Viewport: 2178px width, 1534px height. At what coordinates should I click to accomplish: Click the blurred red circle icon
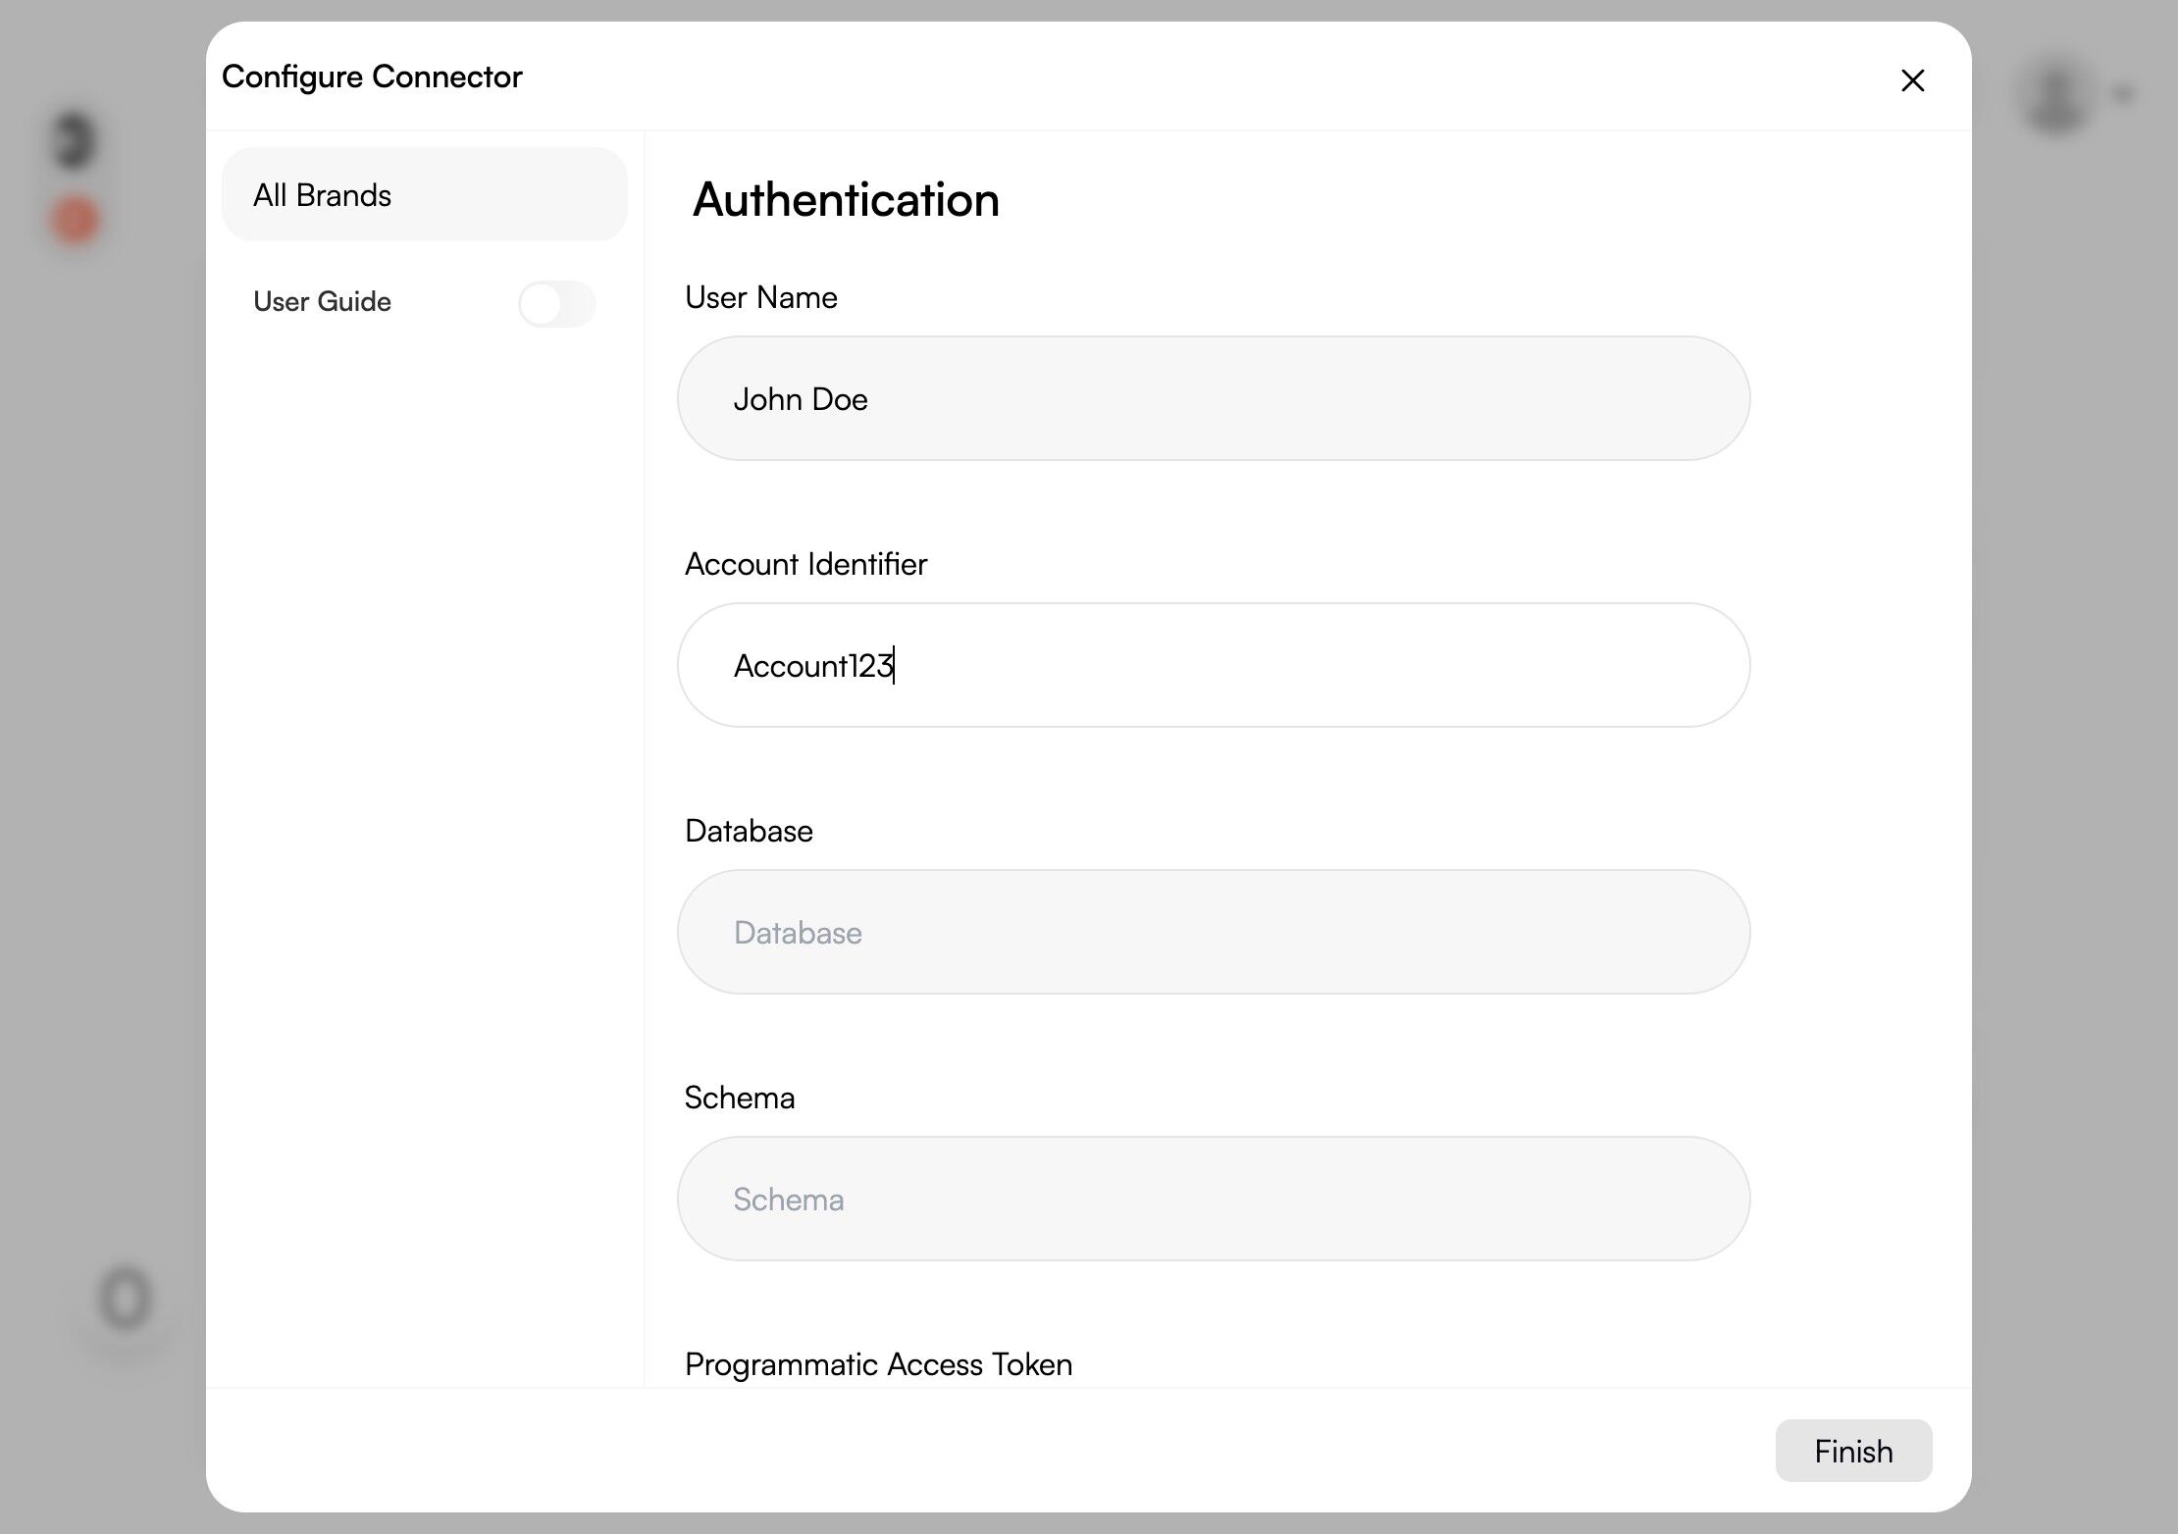76,219
